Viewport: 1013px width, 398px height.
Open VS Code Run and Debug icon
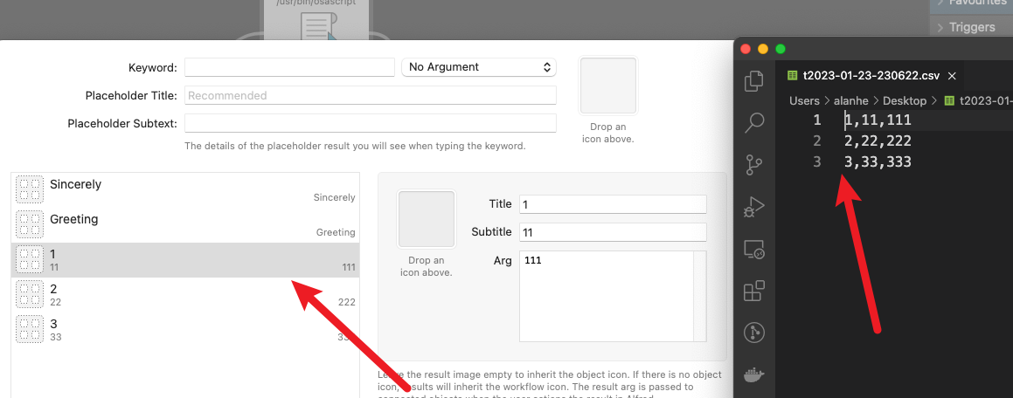coord(754,206)
